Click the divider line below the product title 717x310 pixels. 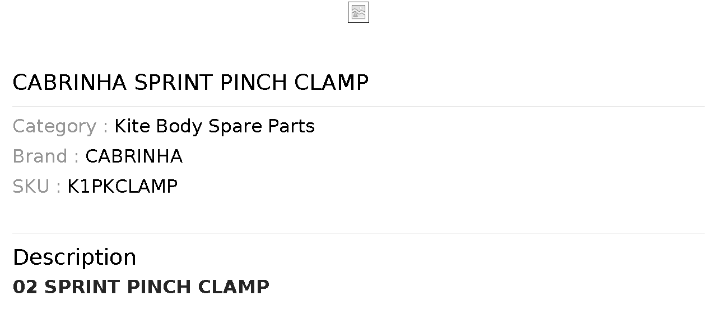pos(358,106)
